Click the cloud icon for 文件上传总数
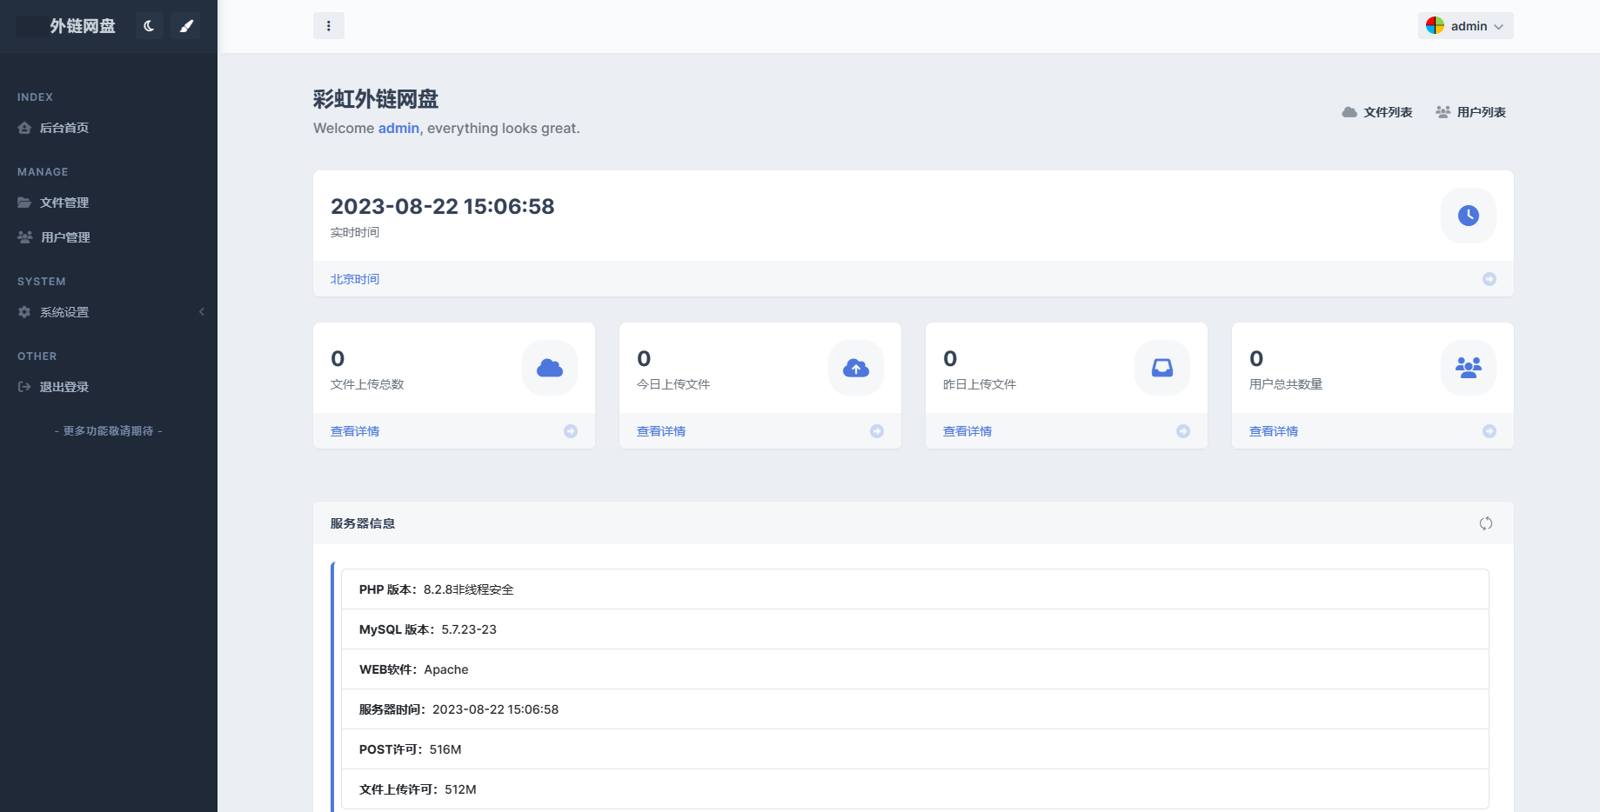 (549, 368)
